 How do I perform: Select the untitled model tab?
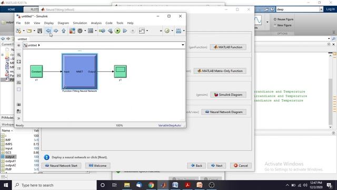(22, 39)
